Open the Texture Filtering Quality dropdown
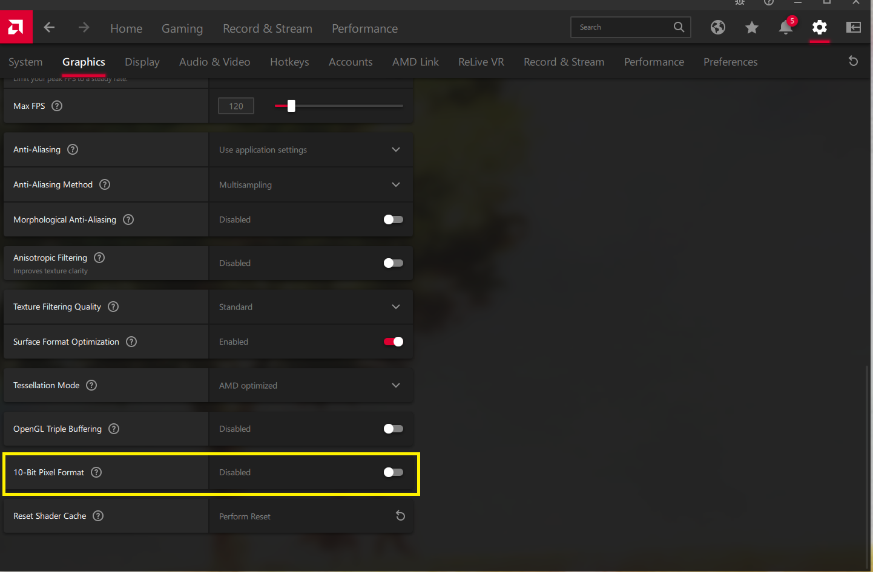The width and height of the screenshot is (873, 572). pos(311,307)
